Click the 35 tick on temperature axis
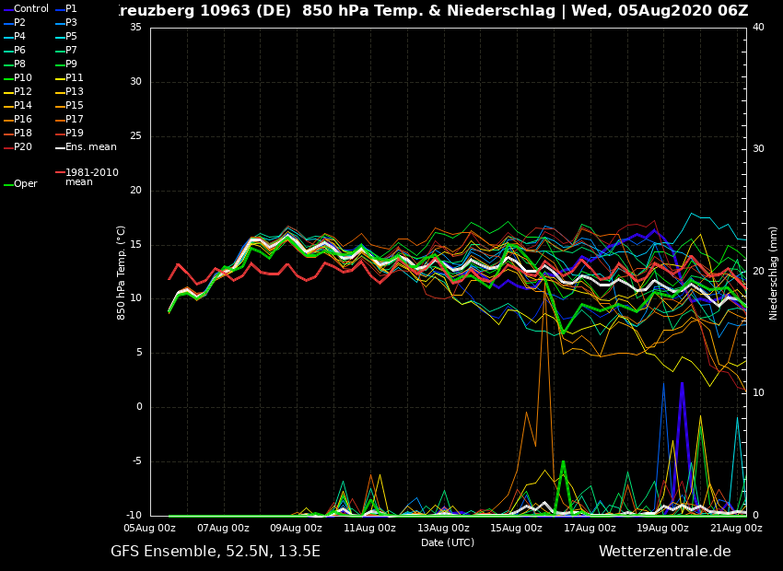Screen dimensions: 783x571 (135, 28)
